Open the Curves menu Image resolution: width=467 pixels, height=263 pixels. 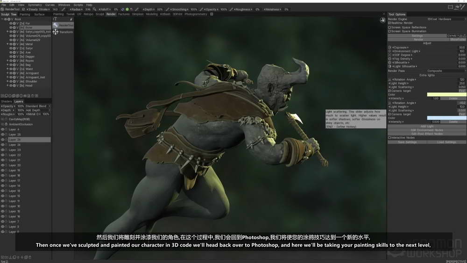tap(50, 5)
